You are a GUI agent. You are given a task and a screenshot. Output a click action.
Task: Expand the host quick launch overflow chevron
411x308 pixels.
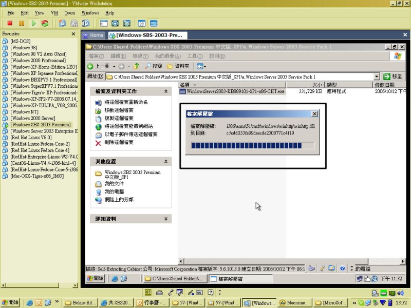pos(57,302)
